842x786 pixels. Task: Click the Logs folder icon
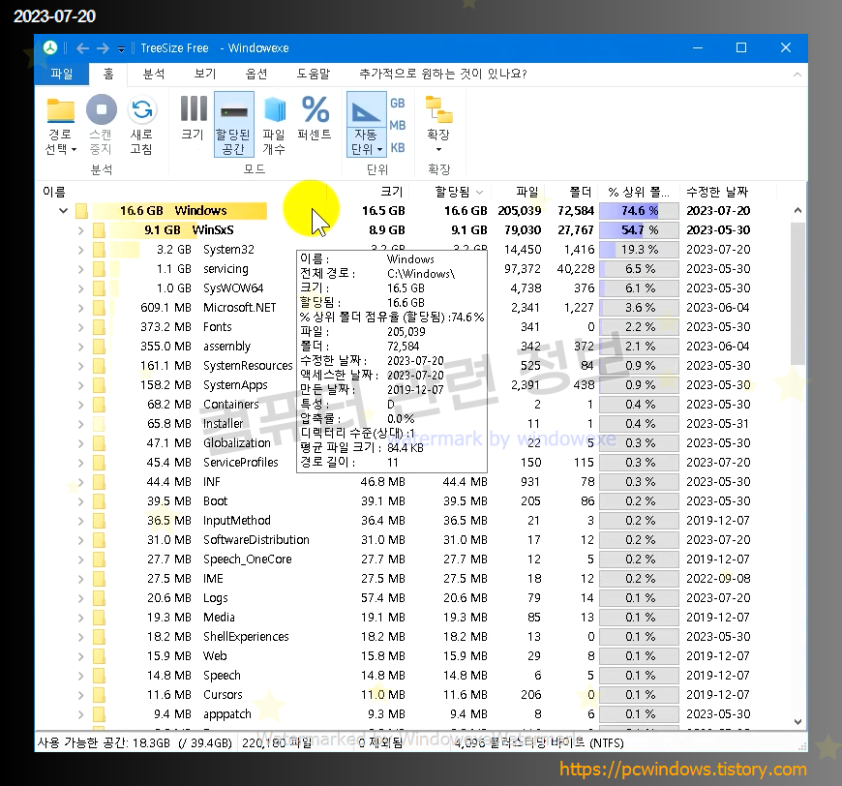[x=99, y=597]
